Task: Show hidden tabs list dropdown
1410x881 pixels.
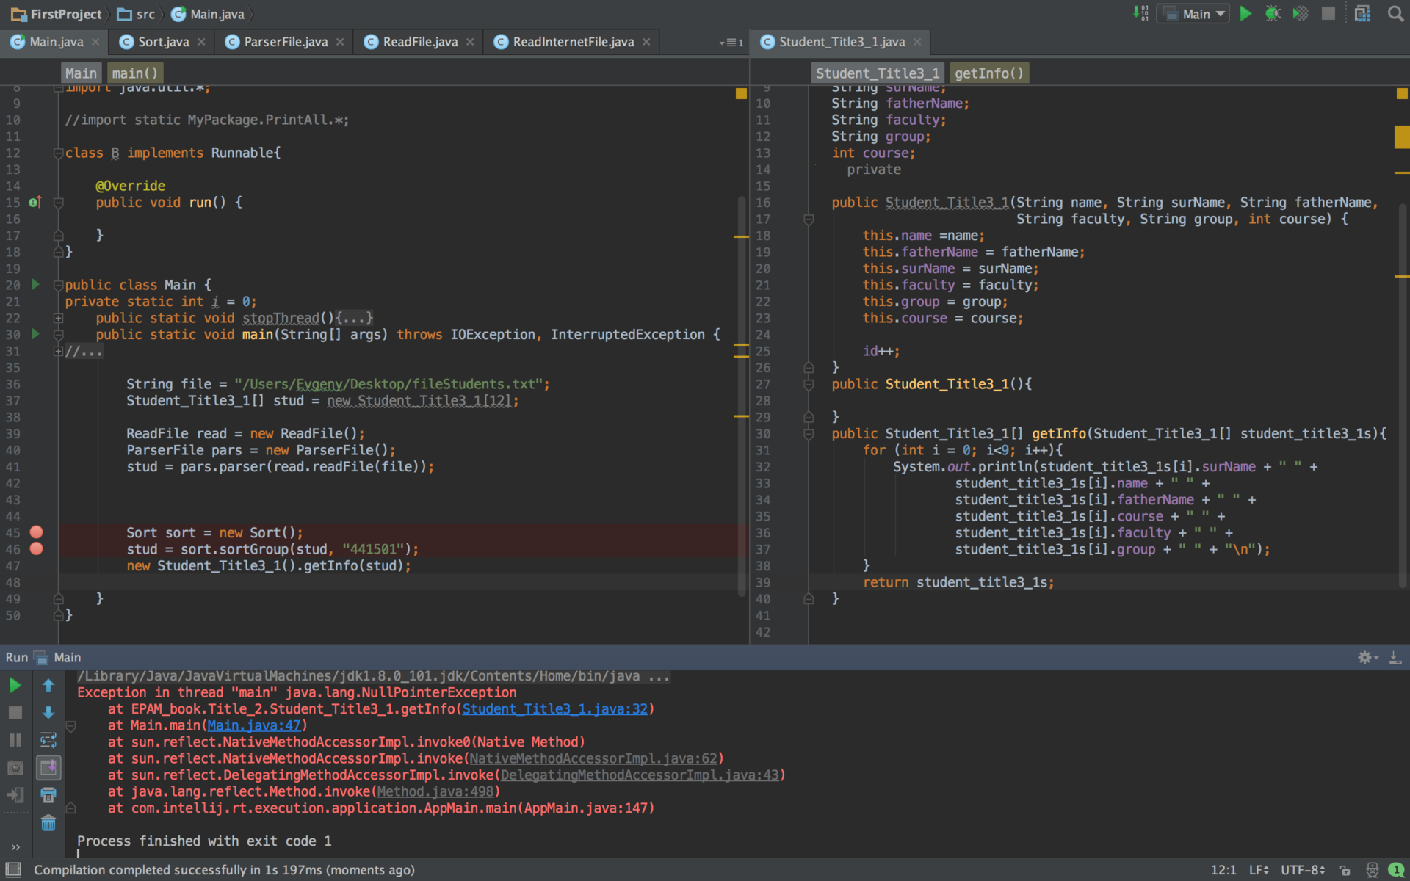Action: click(731, 43)
